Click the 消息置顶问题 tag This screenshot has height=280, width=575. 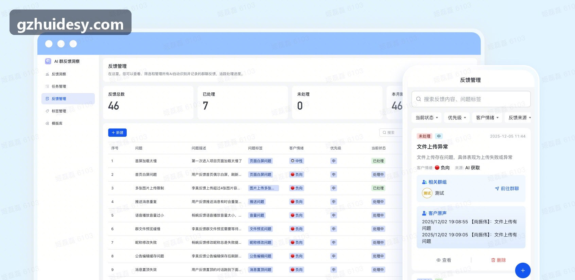261,270
